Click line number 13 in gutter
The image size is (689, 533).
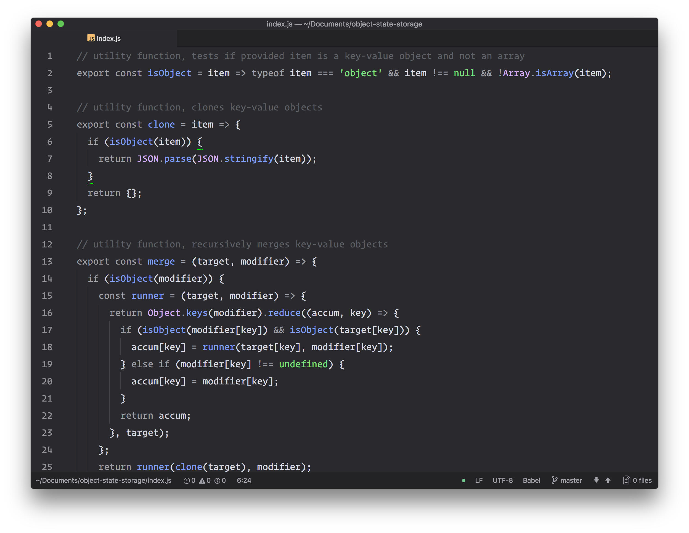click(x=47, y=262)
